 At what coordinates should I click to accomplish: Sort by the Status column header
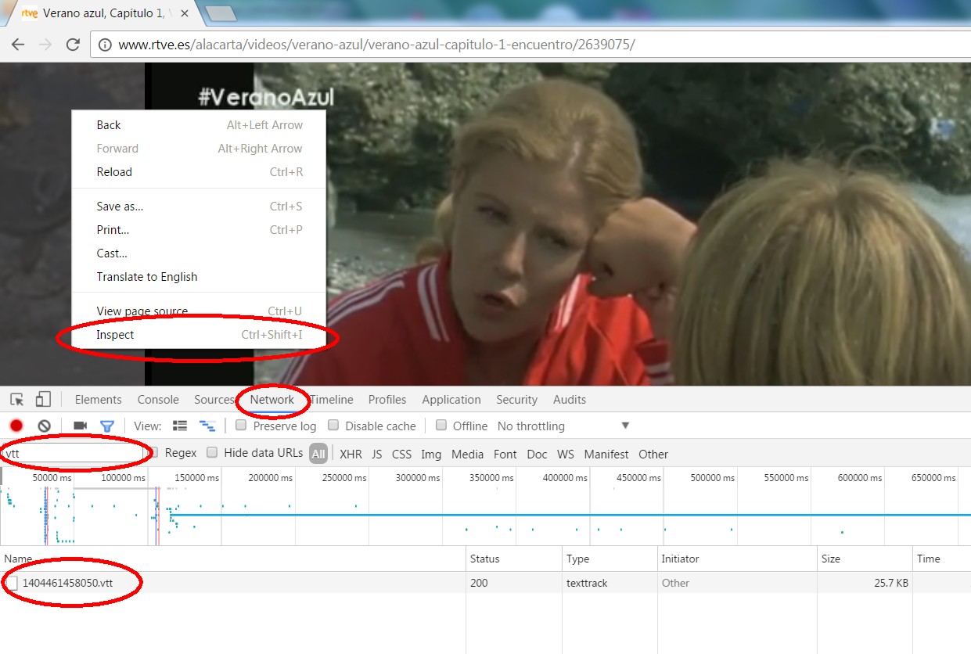[x=515, y=559]
